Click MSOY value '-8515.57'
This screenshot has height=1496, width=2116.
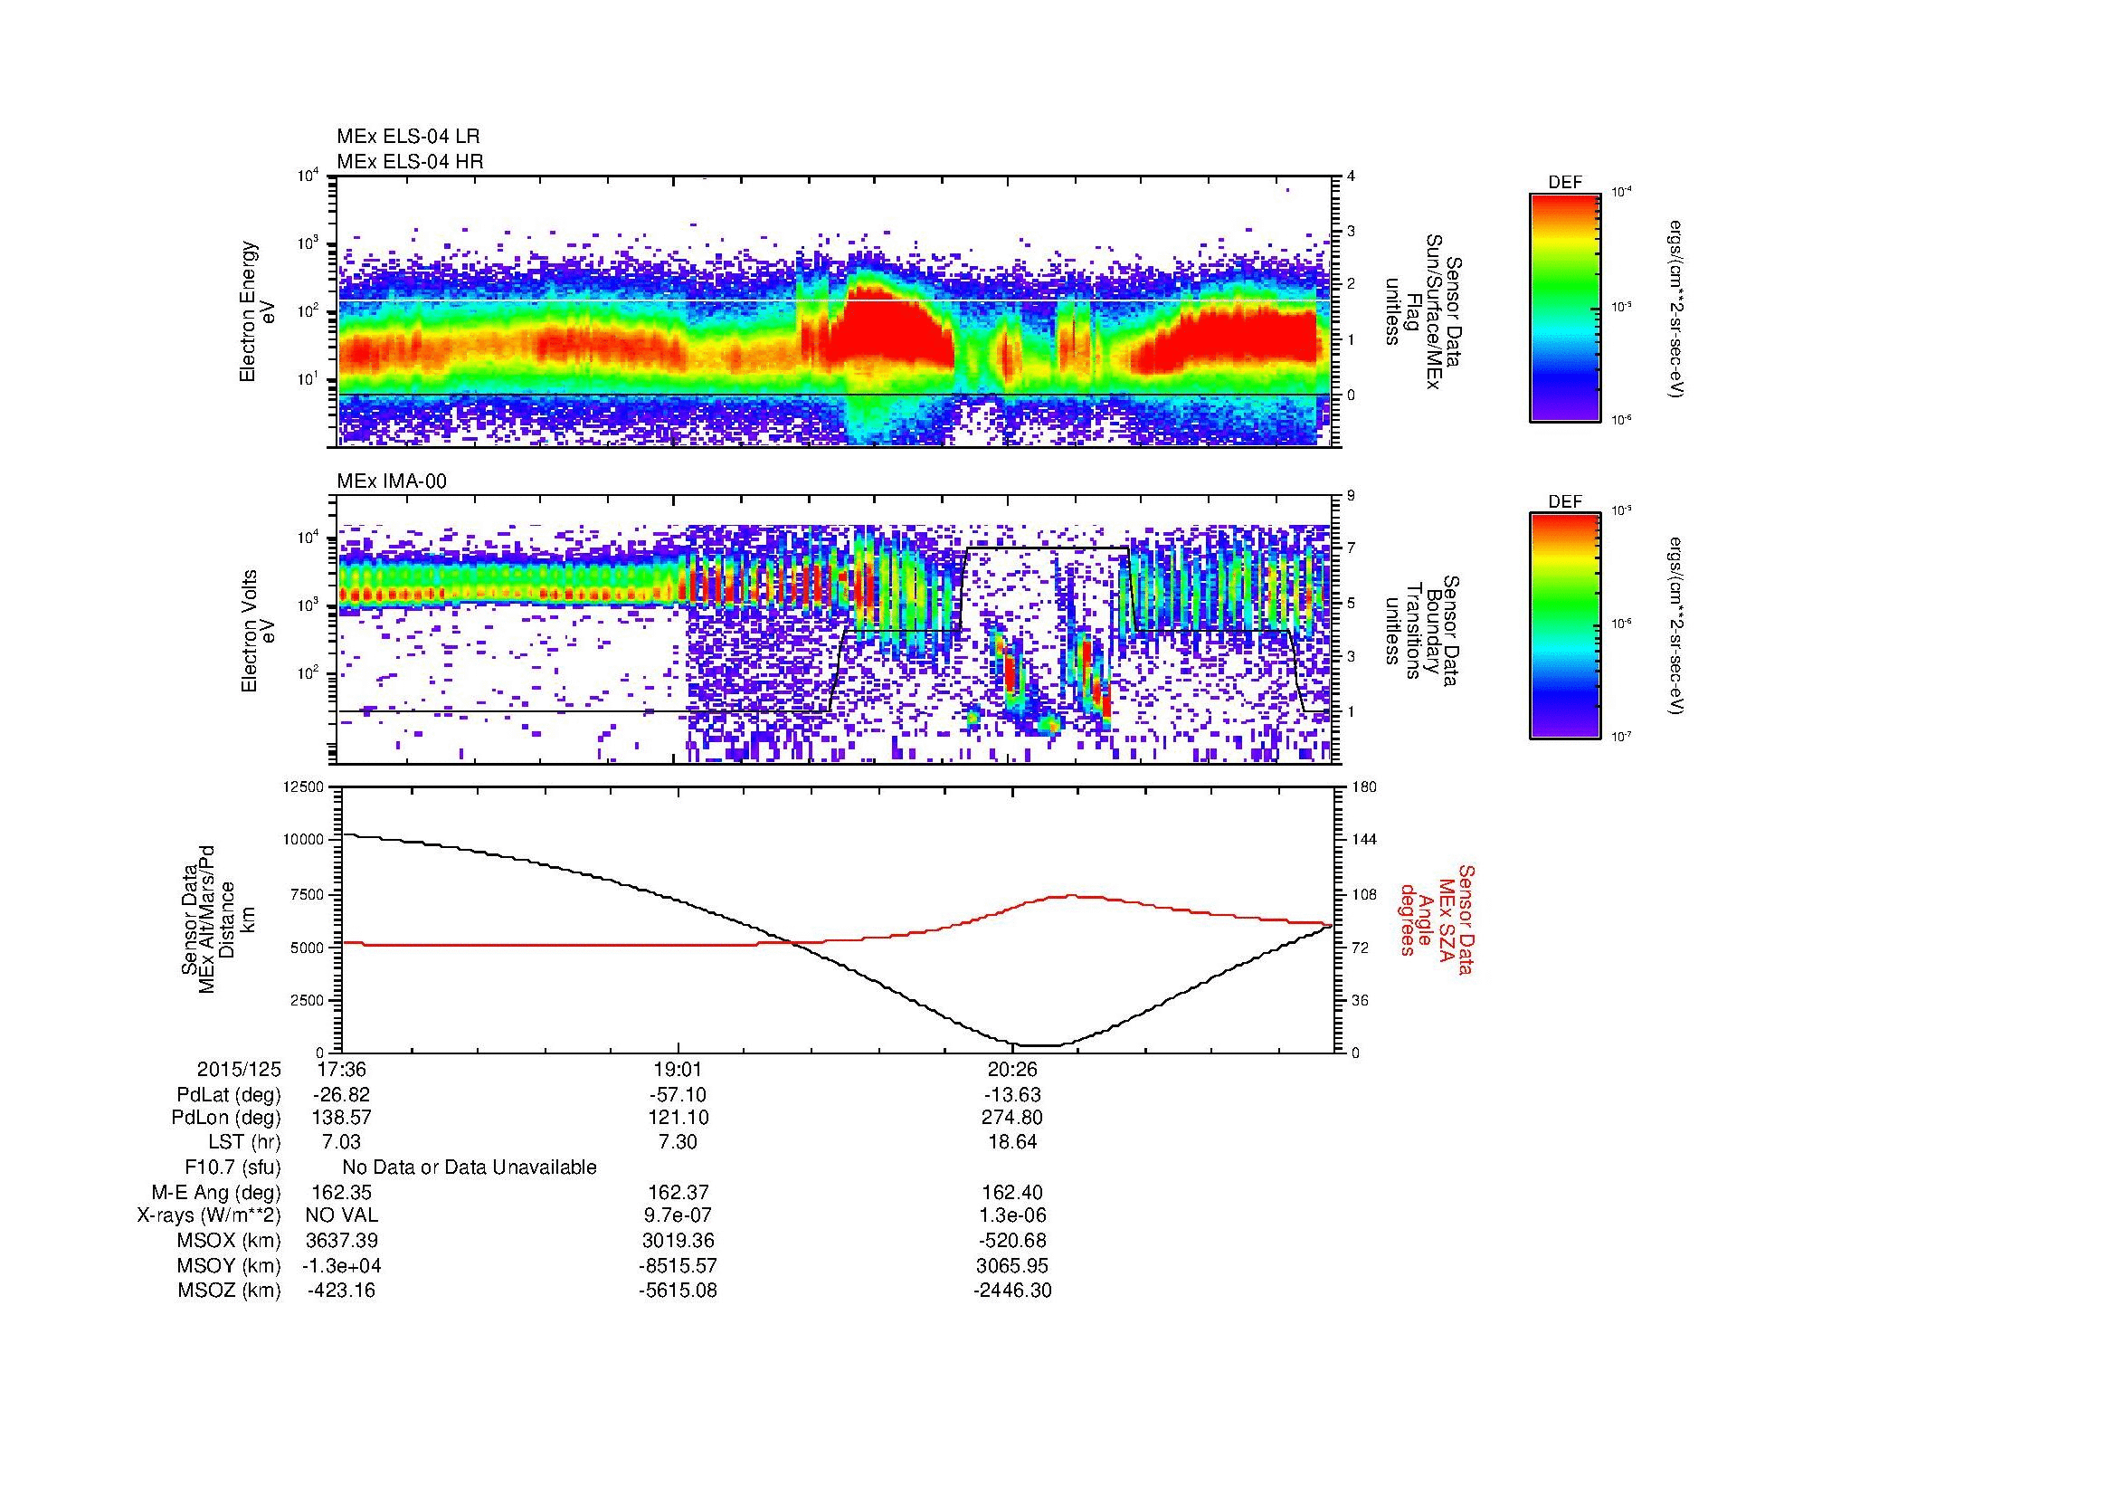678,1265
